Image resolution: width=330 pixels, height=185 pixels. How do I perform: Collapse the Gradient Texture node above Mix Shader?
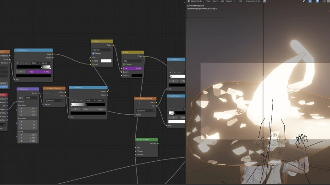pos(136,98)
